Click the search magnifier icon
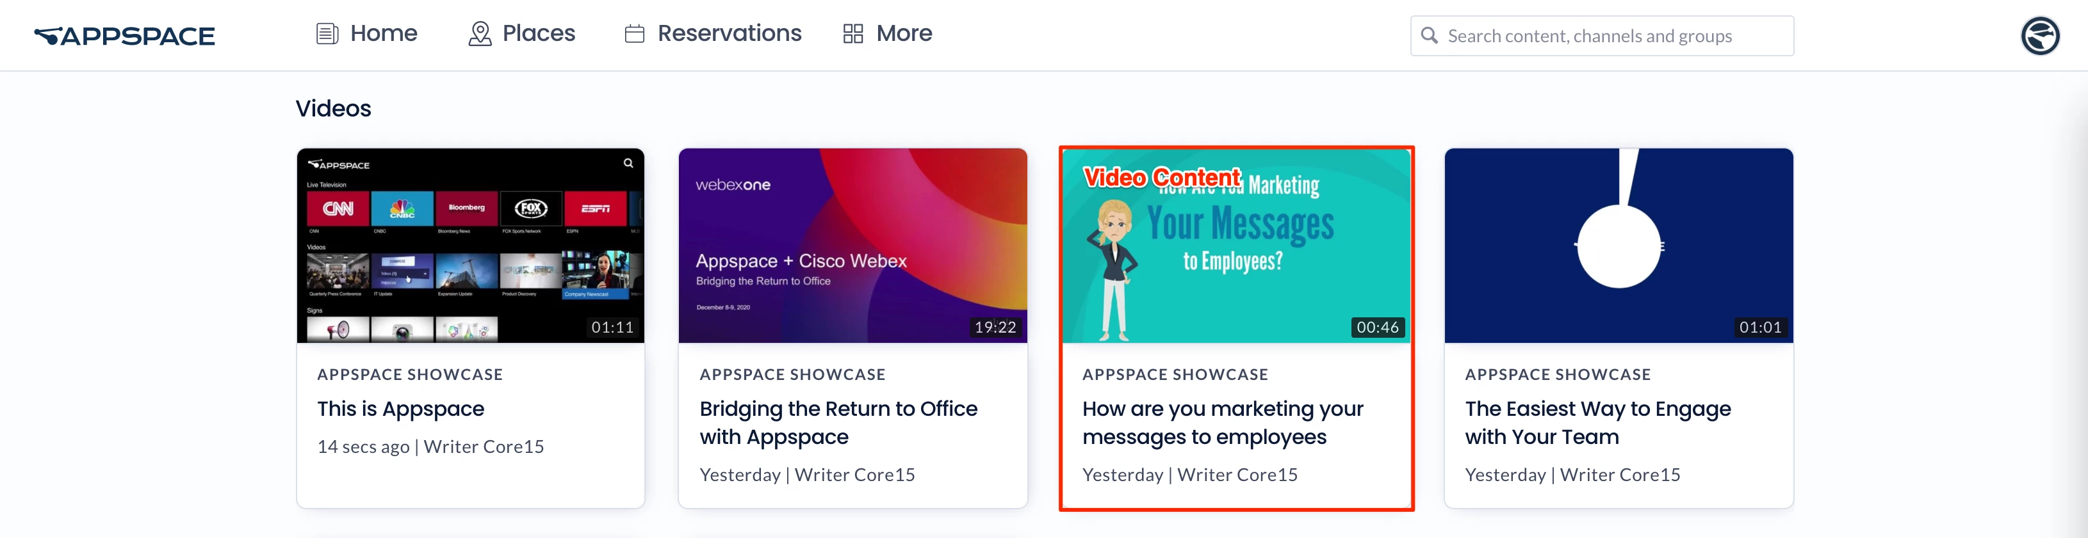The width and height of the screenshot is (2088, 538). 1430,36
